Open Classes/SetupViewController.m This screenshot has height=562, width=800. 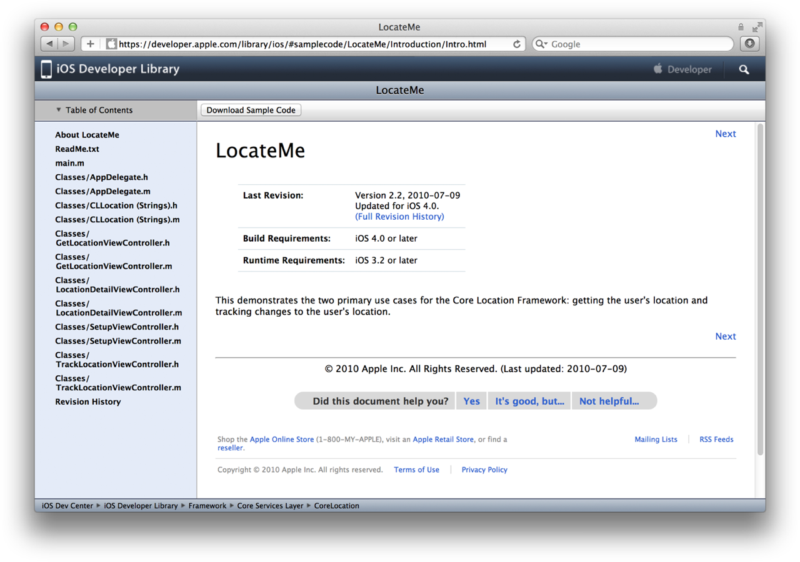118,341
